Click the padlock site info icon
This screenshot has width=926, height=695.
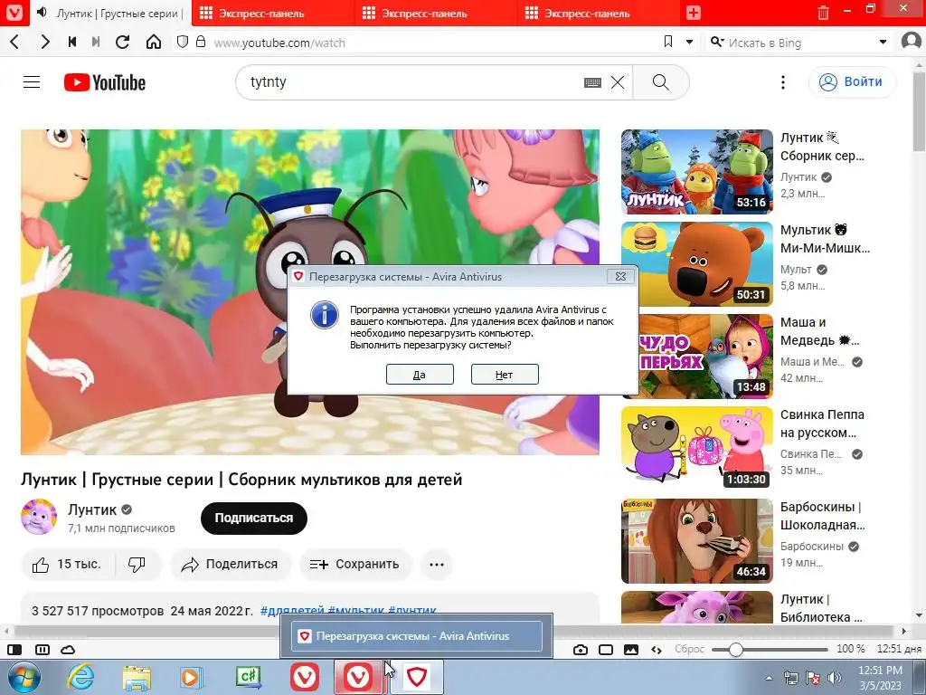201,42
